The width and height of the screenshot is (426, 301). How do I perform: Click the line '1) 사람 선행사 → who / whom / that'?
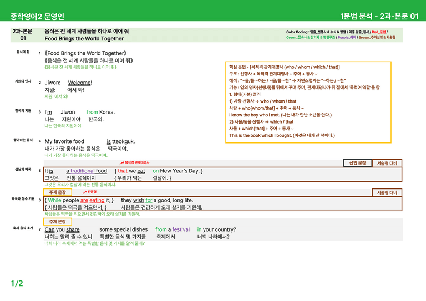pyautogui.click(x=262, y=101)
